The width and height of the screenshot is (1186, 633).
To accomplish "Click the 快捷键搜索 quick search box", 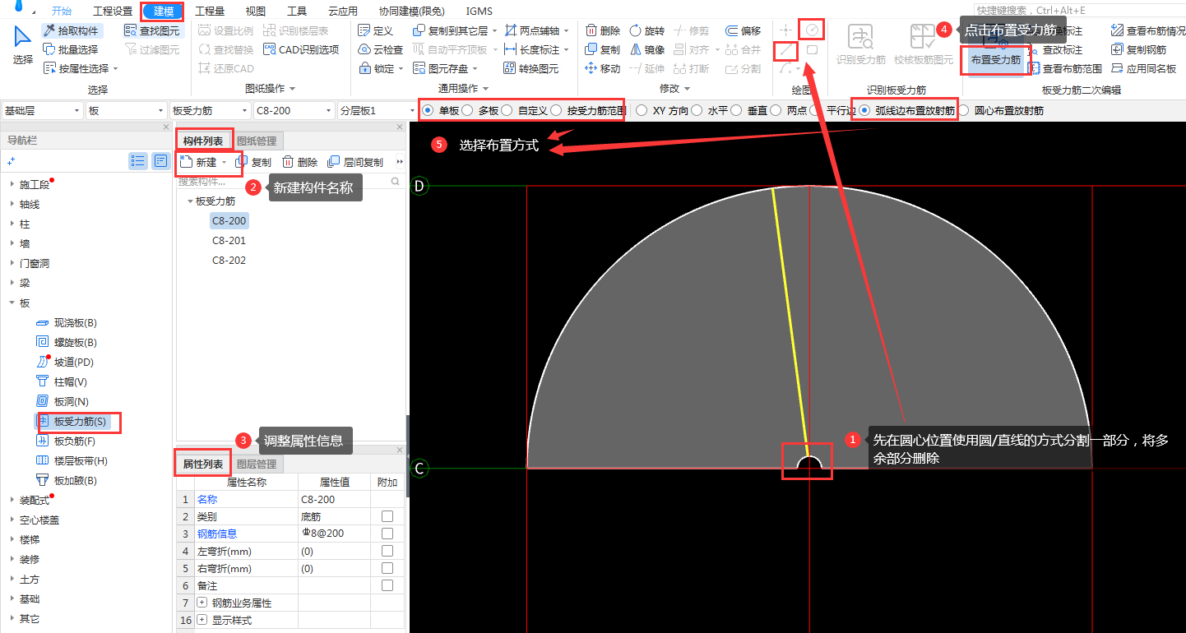I will click(x=1078, y=10).
